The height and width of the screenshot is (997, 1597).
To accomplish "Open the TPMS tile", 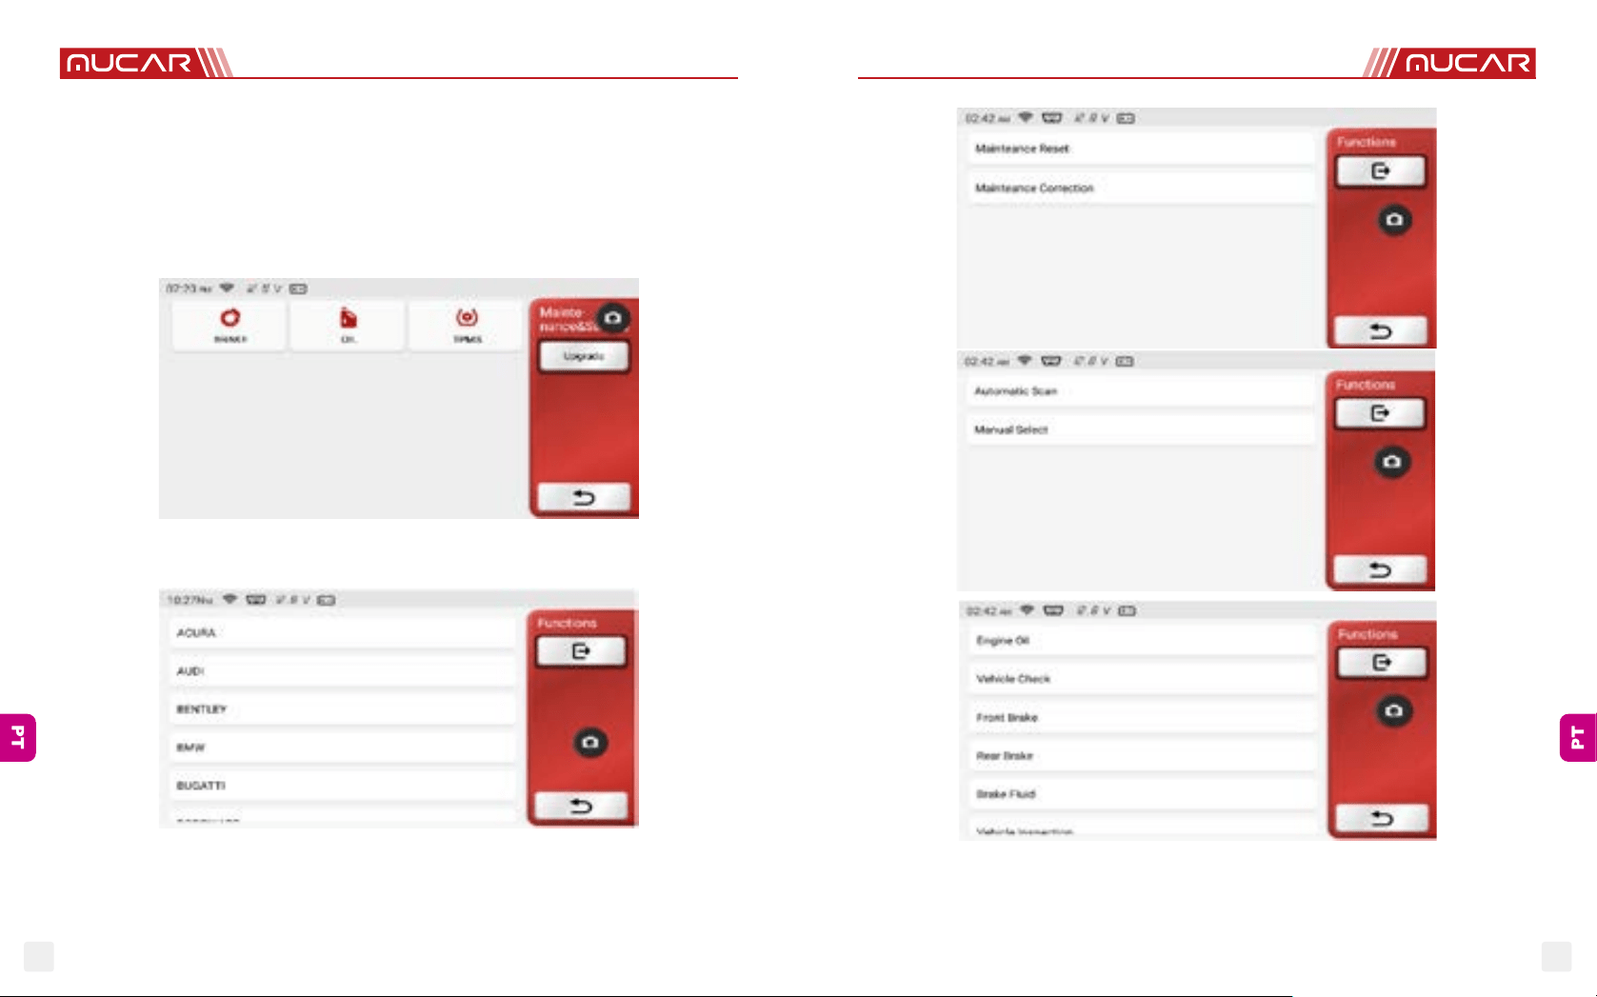I will point(467,327).
